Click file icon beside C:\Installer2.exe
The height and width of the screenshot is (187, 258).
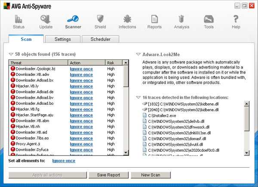[144, 115]
